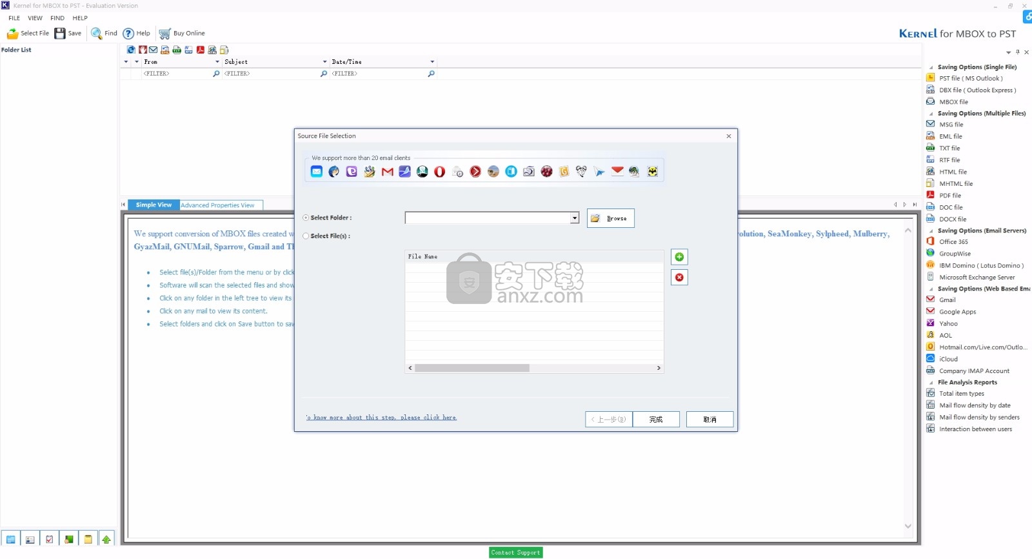Screen dimensions: 1032x559
Task: Click the Thunderbird icon in email clients row
Action: click(333, 172)
